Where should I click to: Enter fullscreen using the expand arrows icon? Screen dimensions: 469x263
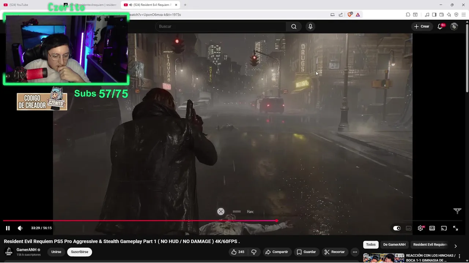tap(455, 228)
